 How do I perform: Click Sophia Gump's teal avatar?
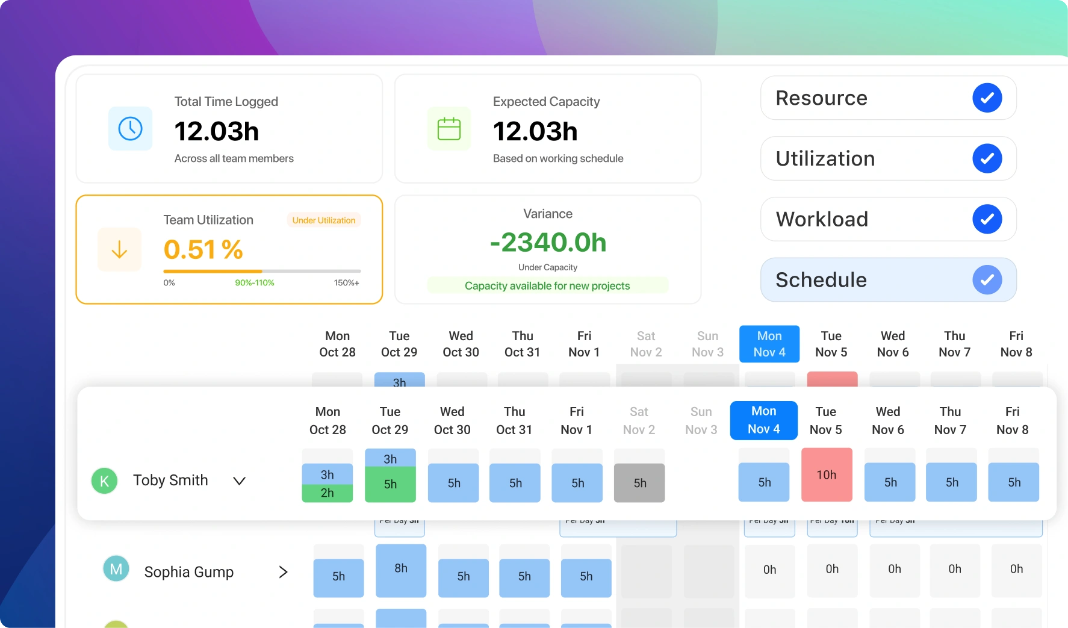(x=116, y=568)
